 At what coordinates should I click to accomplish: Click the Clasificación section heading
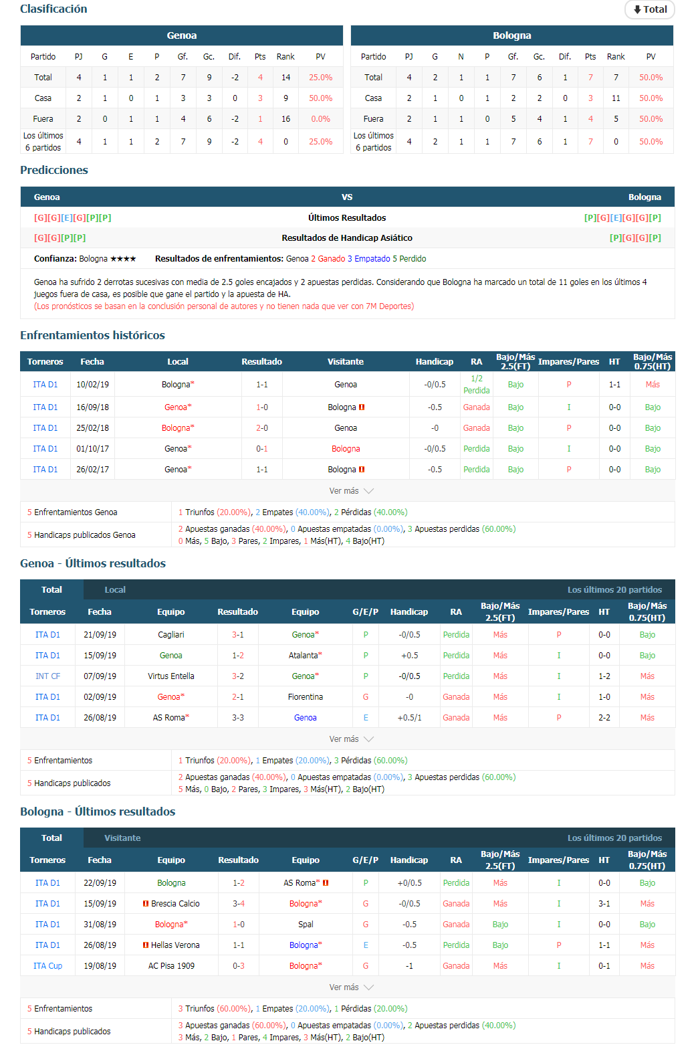point(53,9)
